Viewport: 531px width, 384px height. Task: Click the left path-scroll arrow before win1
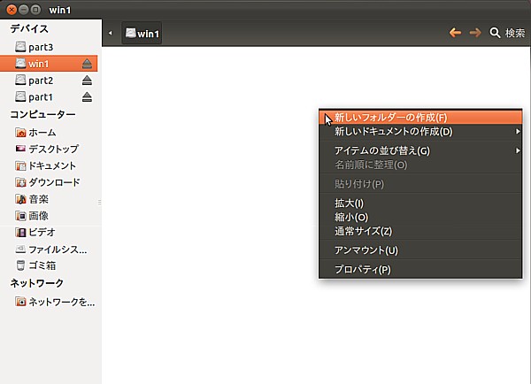[x=111, y=34]
